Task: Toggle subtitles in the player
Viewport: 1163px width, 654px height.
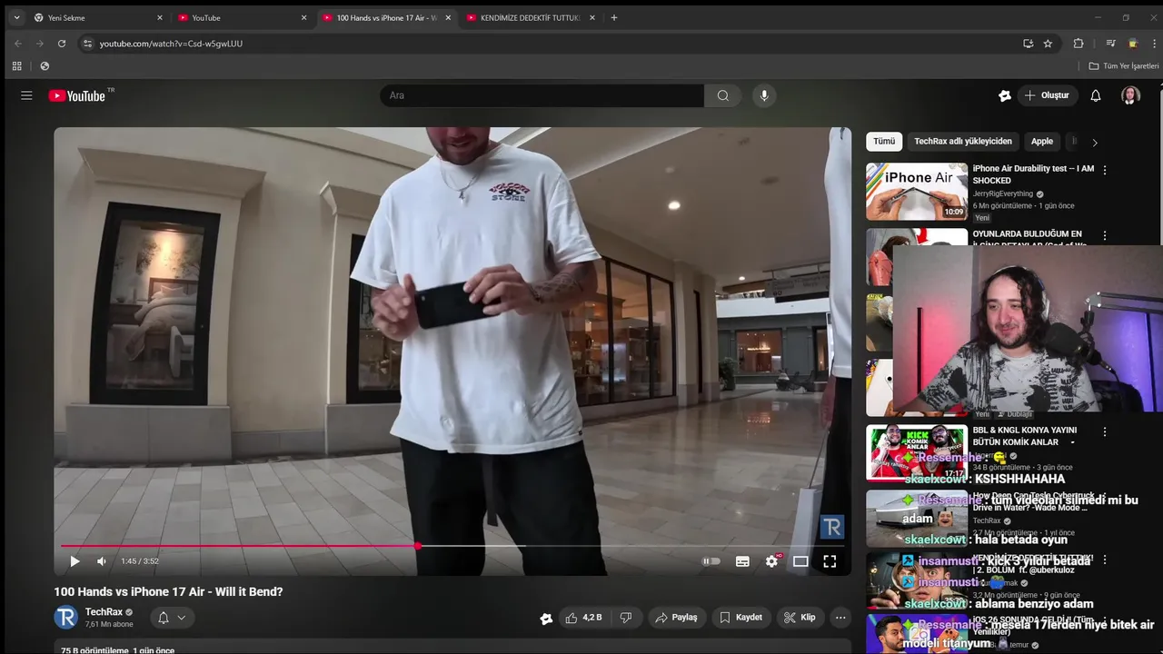Action: (742, 561)
